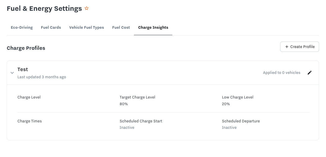This screenshot has width=326, height=157.
Task: Click Applied to 0 vehicles
Action: [281, 73]
